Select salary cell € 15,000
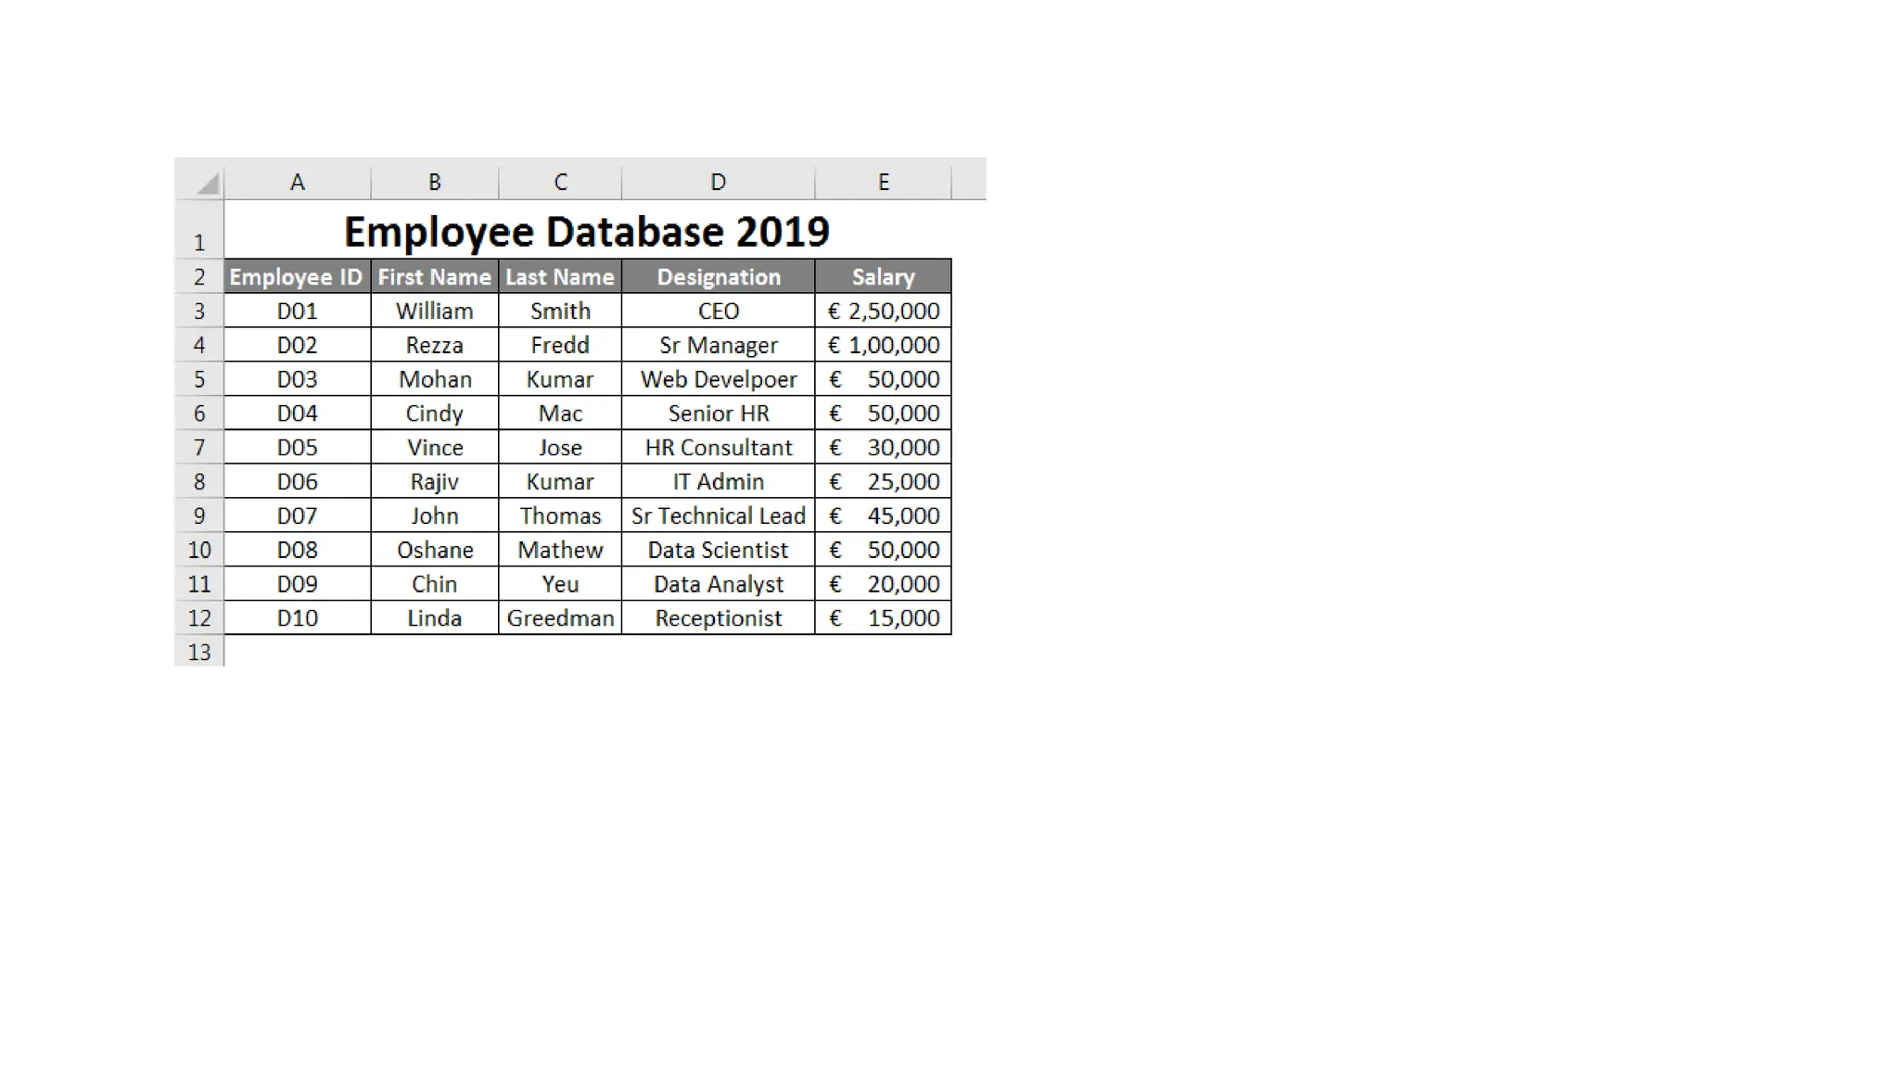1899x1068 pixels. 884,617
